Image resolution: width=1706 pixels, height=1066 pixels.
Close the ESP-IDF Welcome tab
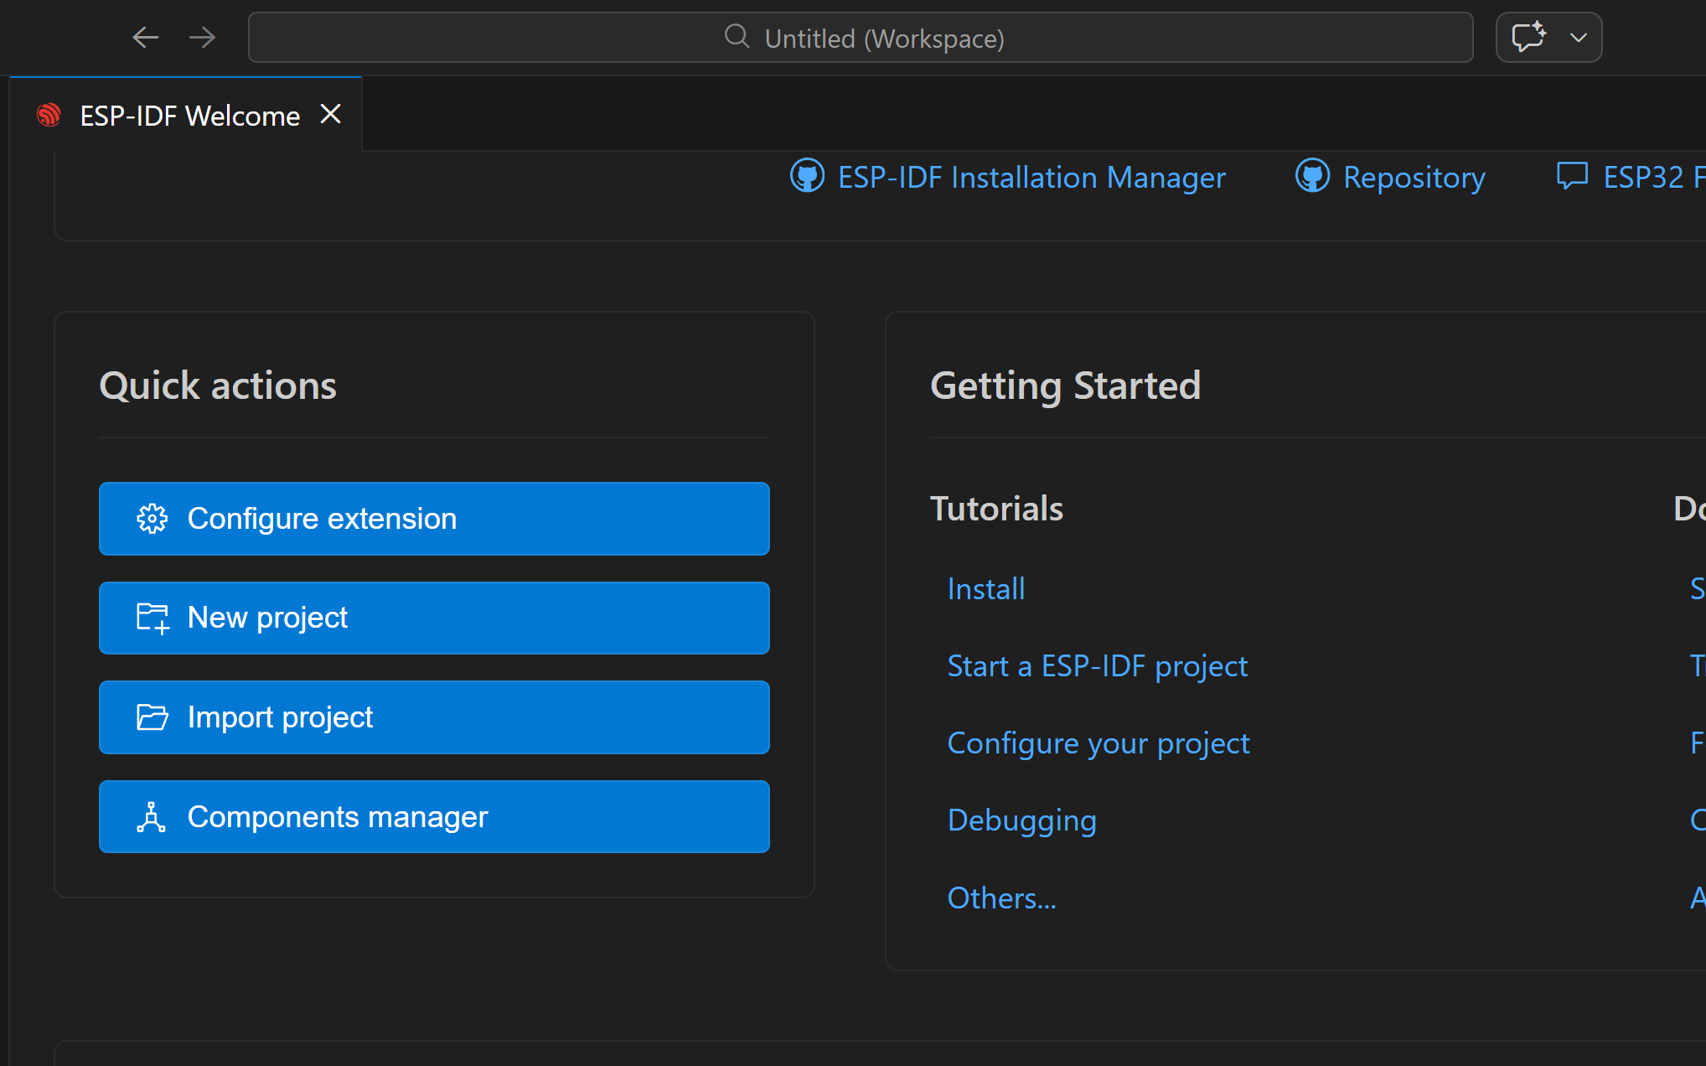pyautogui.click(x=331, y=114)
